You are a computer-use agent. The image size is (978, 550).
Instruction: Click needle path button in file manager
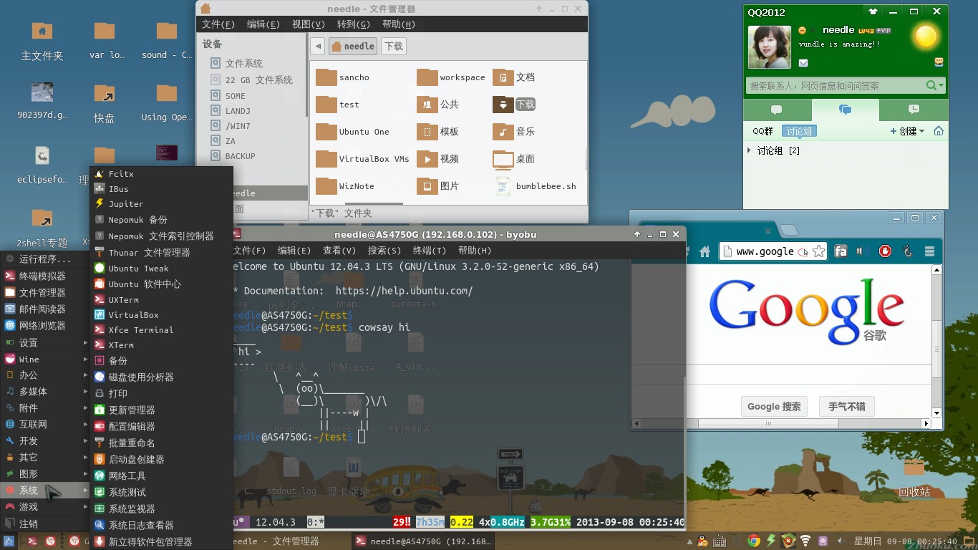pyautogui.click(x=353, y=46)
